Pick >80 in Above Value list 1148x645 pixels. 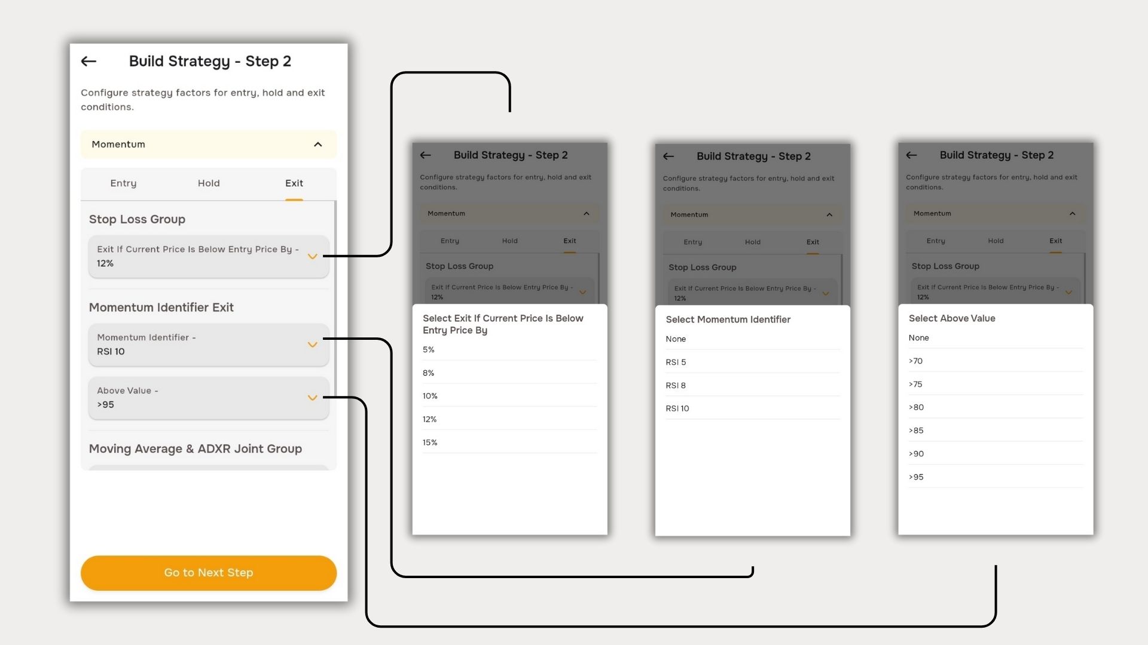996,407
